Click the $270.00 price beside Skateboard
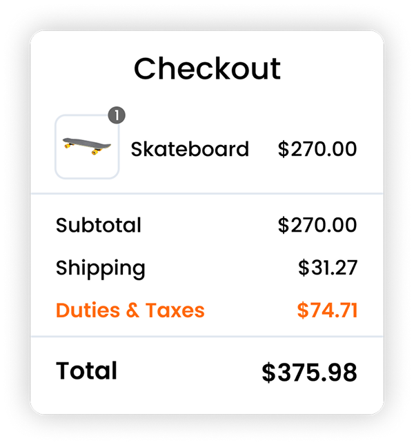Screen dimensions: 414x445 (317, 148)
